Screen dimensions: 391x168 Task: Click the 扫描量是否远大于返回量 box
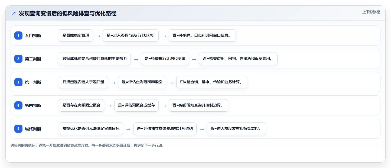point(83,82)
